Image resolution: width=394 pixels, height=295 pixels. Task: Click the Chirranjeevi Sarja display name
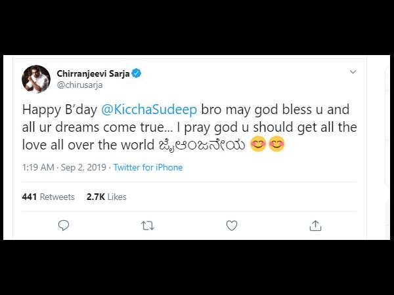click(x=93, y=73)
